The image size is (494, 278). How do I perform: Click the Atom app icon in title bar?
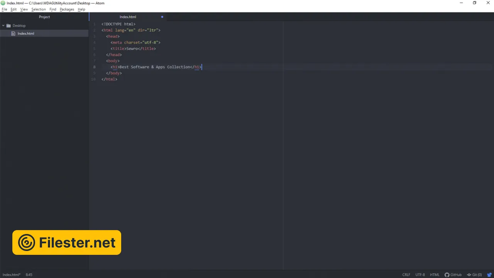tap(3, 3)
